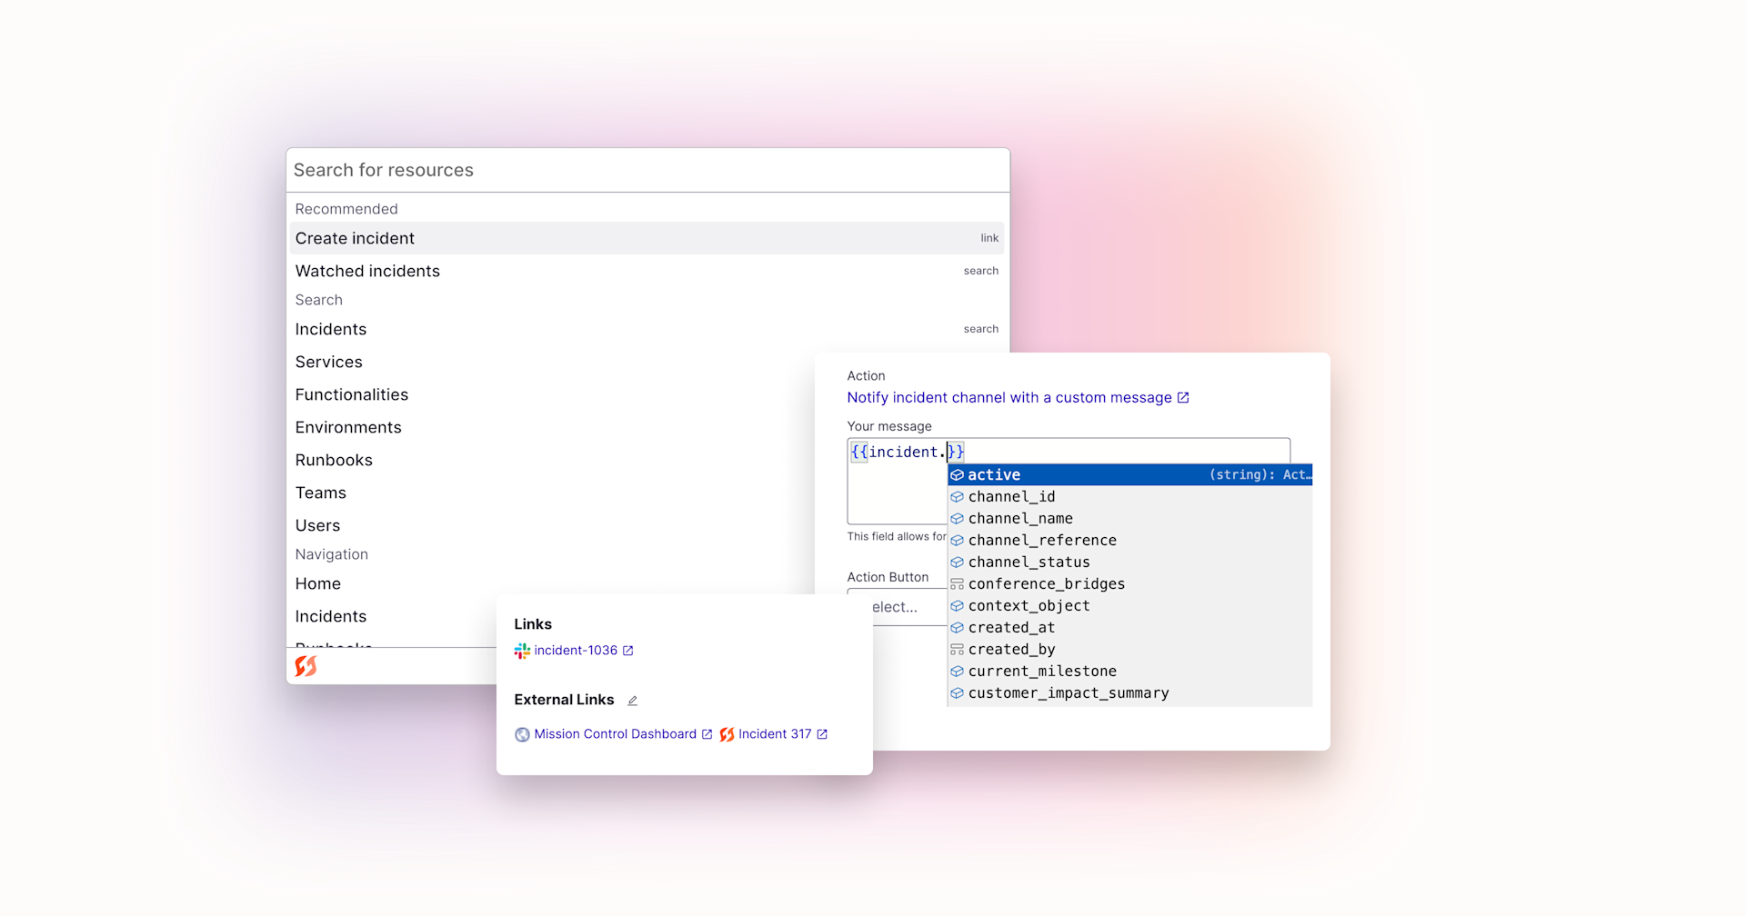The width and height of the screenshot is (1746, 916).
Task: Open Watched incidents search result
Action: click(647, 271)
